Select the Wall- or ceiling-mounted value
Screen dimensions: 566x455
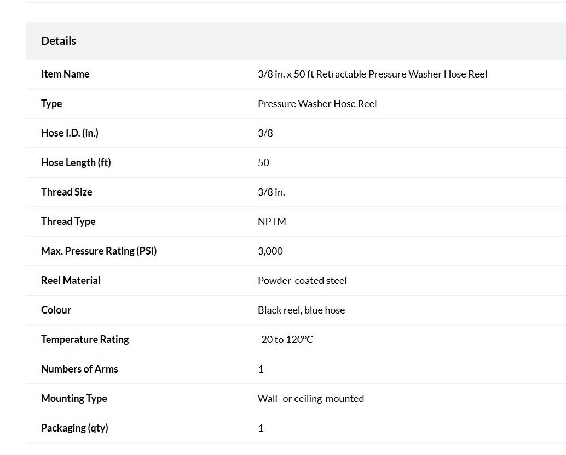(x=311, y=399)
